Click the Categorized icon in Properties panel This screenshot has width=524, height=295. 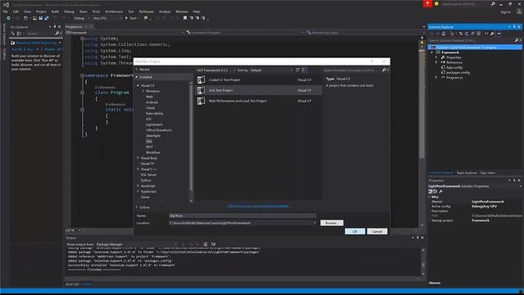[431, 191]
